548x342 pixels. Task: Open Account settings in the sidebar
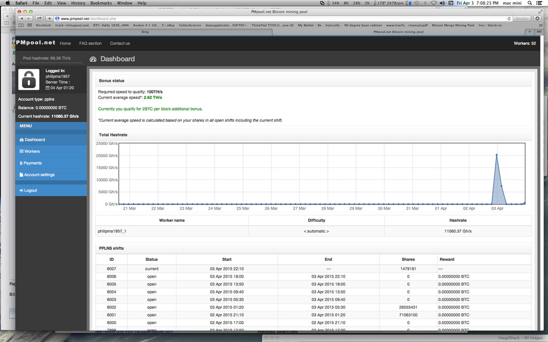[51, 175]
